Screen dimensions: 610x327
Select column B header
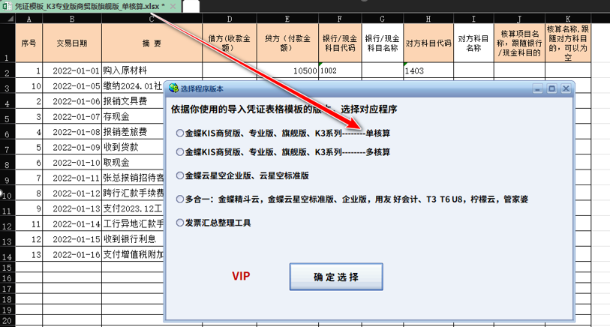point(72,19)
